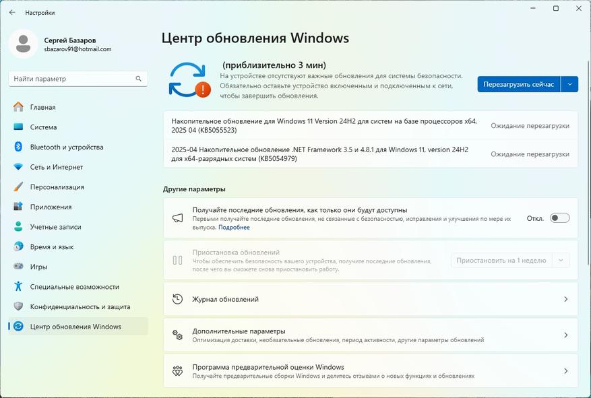The width and height of the screenshot is (591, 398).
Task: Click the Дополнительные параметры gears icon
Action: click(x=177, y=335)
